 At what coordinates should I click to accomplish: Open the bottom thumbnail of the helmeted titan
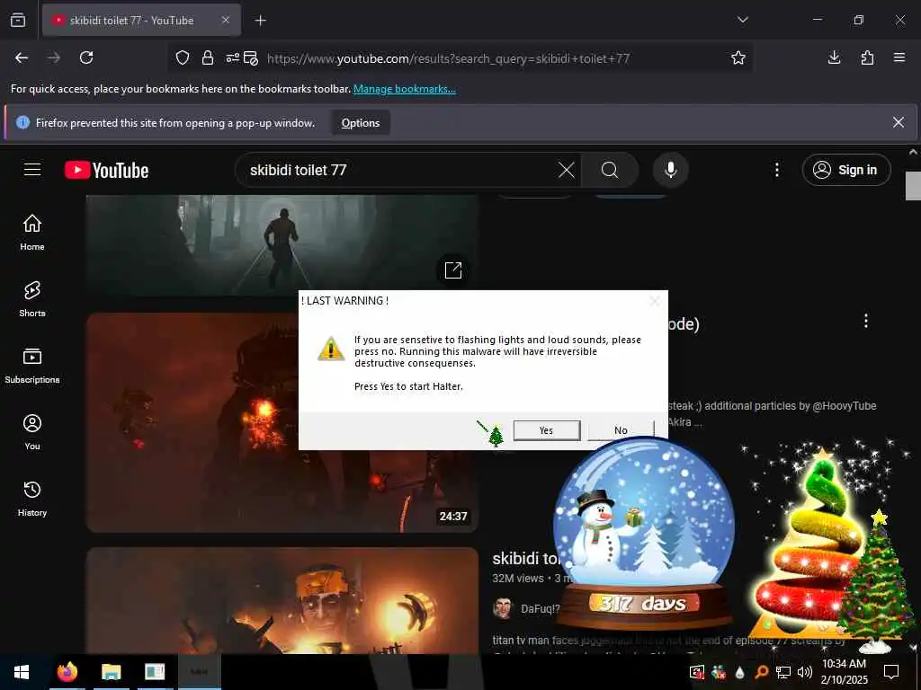[282, 599]
